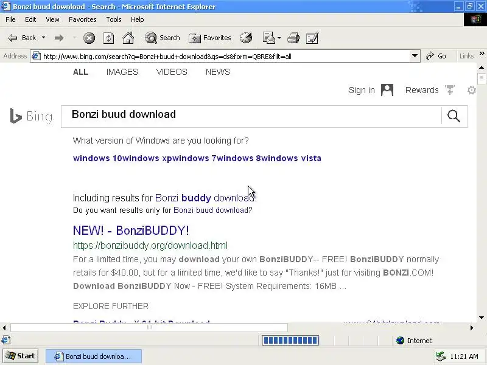The width and height of the screenshot is (487, 365).
Task: Select the windows 8 suggestion
Action: [x=239, y=158]
